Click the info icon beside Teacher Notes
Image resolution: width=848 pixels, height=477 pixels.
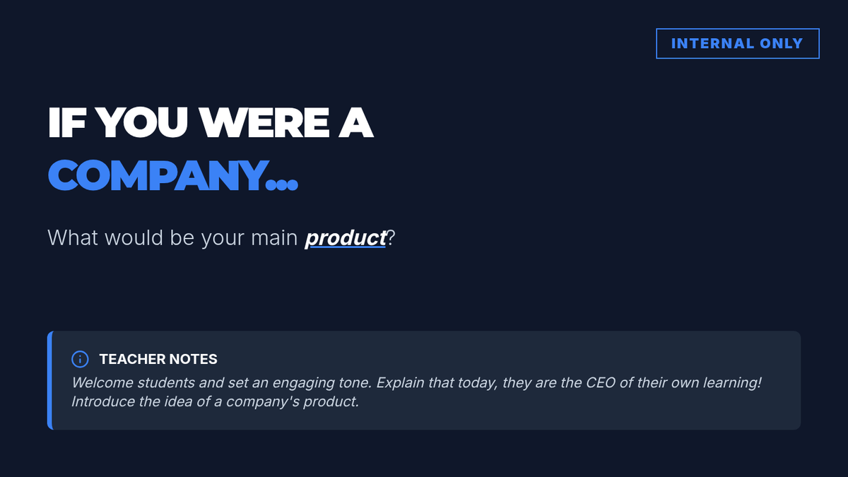coord(81,359)
